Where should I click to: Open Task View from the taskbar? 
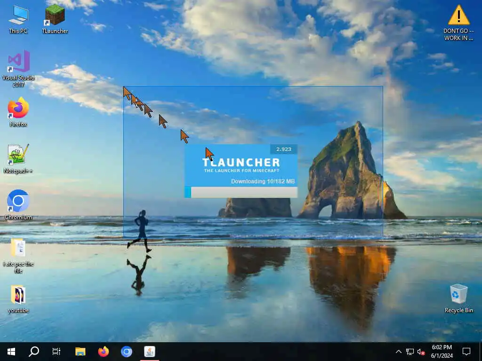point(56,352)
